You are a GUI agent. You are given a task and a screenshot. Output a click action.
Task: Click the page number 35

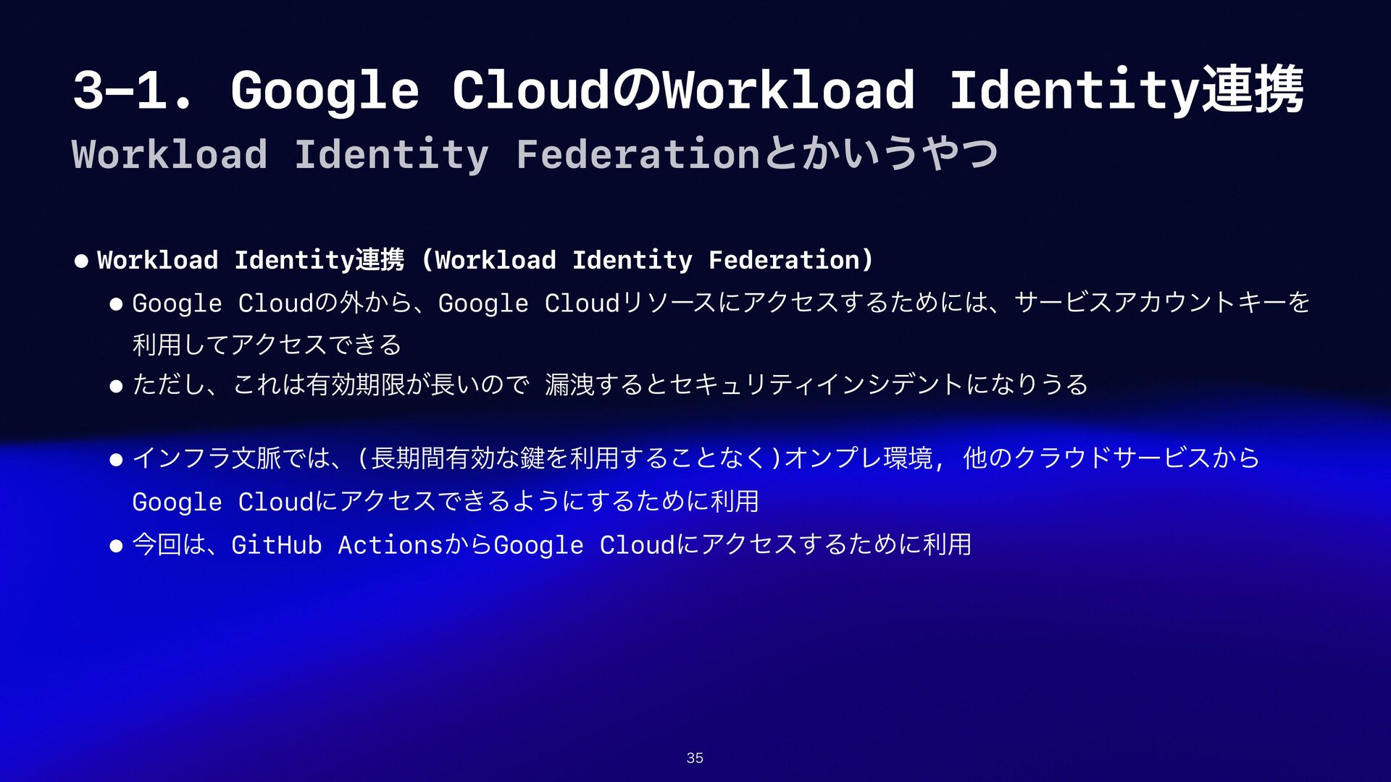coord(695,758)
